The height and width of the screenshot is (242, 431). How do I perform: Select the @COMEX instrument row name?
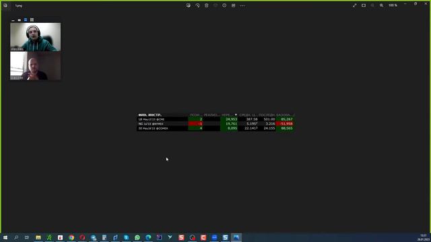pyautogui.click(x=153, y=128)
